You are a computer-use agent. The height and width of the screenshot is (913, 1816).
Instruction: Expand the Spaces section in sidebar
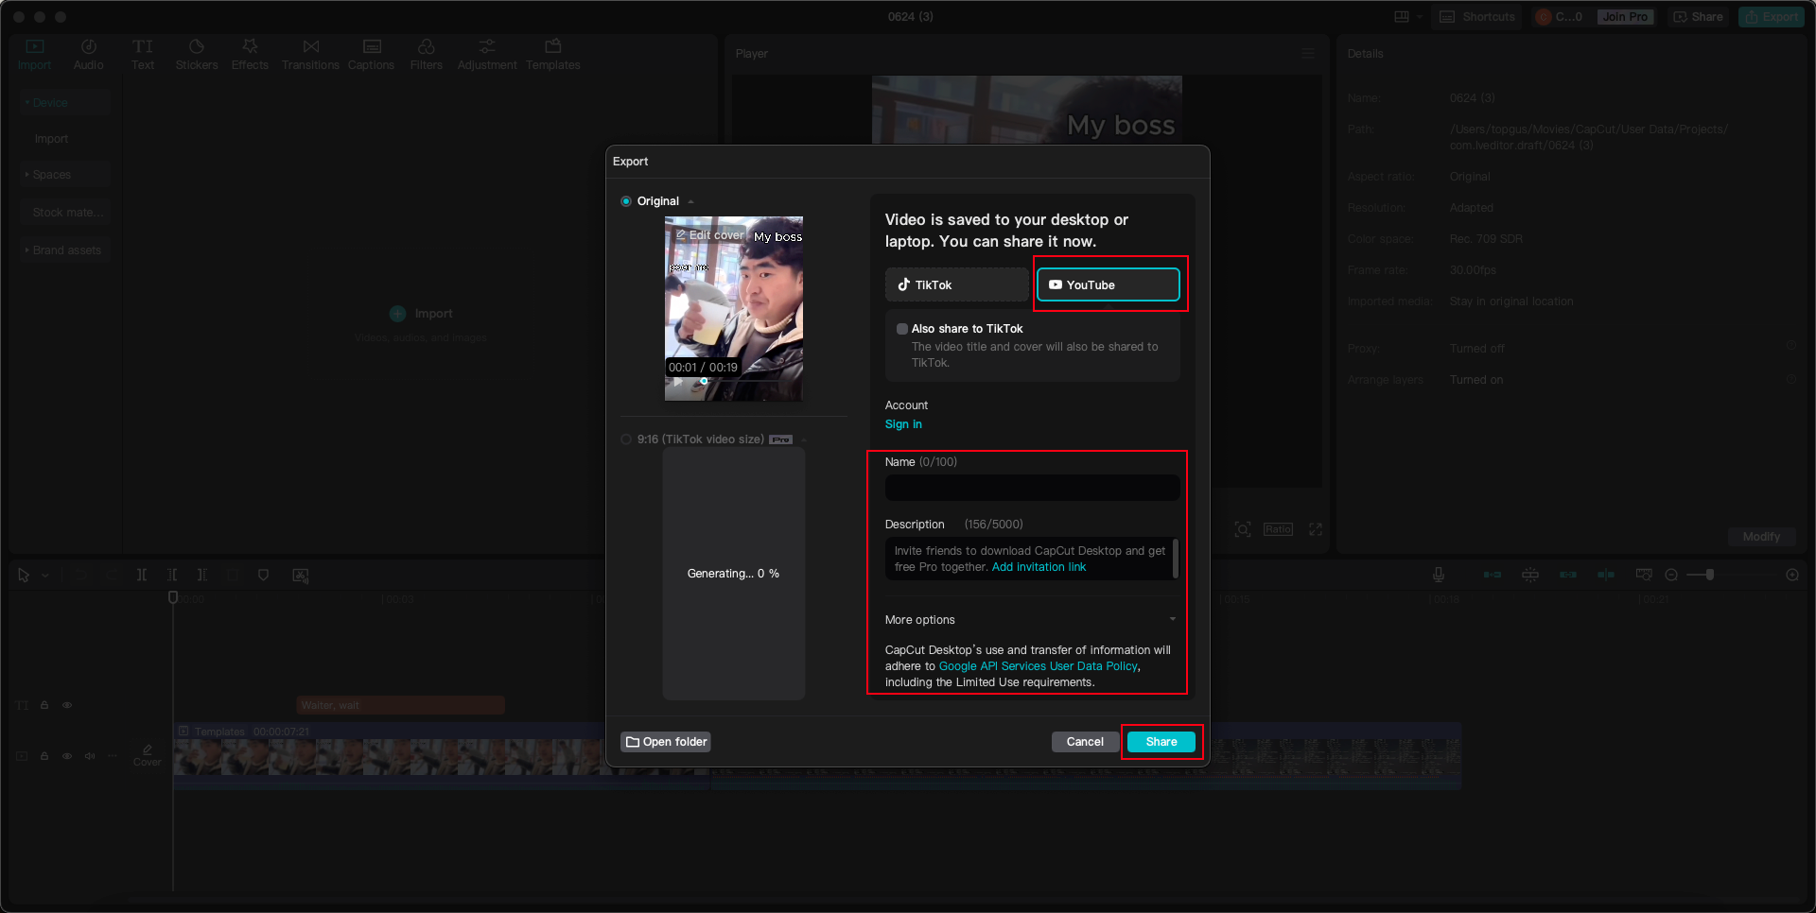pyautogui.click(x=64, y=175)
